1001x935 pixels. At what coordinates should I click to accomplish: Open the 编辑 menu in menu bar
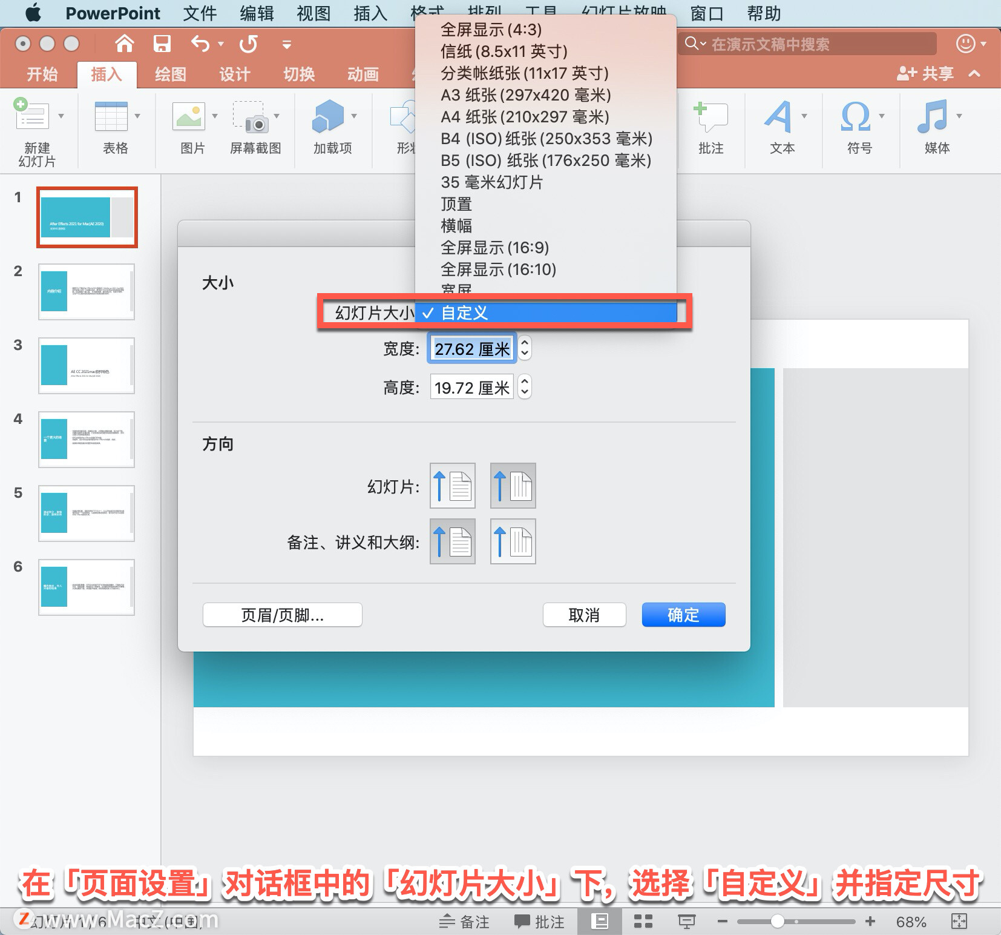point(257,13)
